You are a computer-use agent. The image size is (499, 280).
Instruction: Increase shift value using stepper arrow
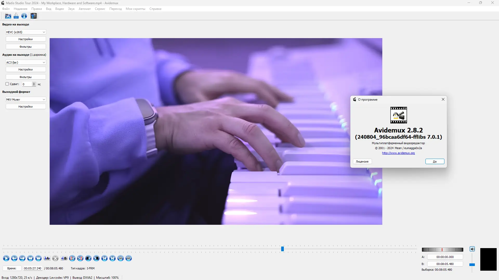click(x=34, y=83)
